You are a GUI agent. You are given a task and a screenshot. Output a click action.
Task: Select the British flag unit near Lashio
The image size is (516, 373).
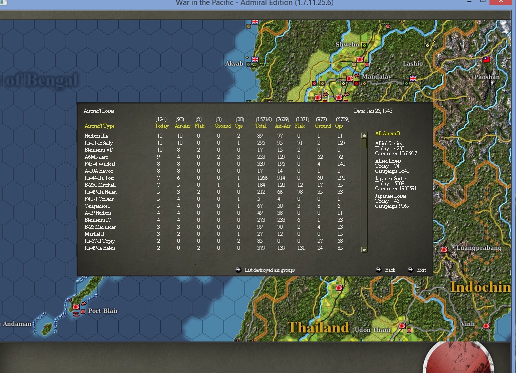[x=413, y=78]
